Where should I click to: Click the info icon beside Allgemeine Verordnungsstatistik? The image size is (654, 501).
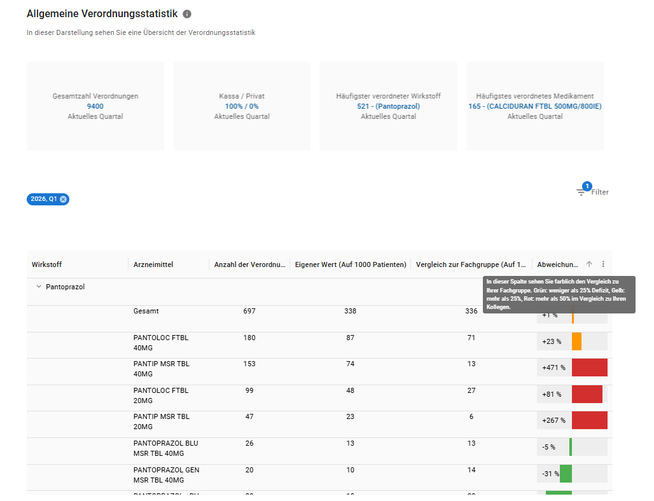pos(187,14)
